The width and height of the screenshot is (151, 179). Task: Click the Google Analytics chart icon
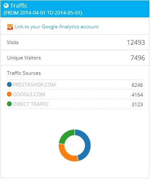10,27
